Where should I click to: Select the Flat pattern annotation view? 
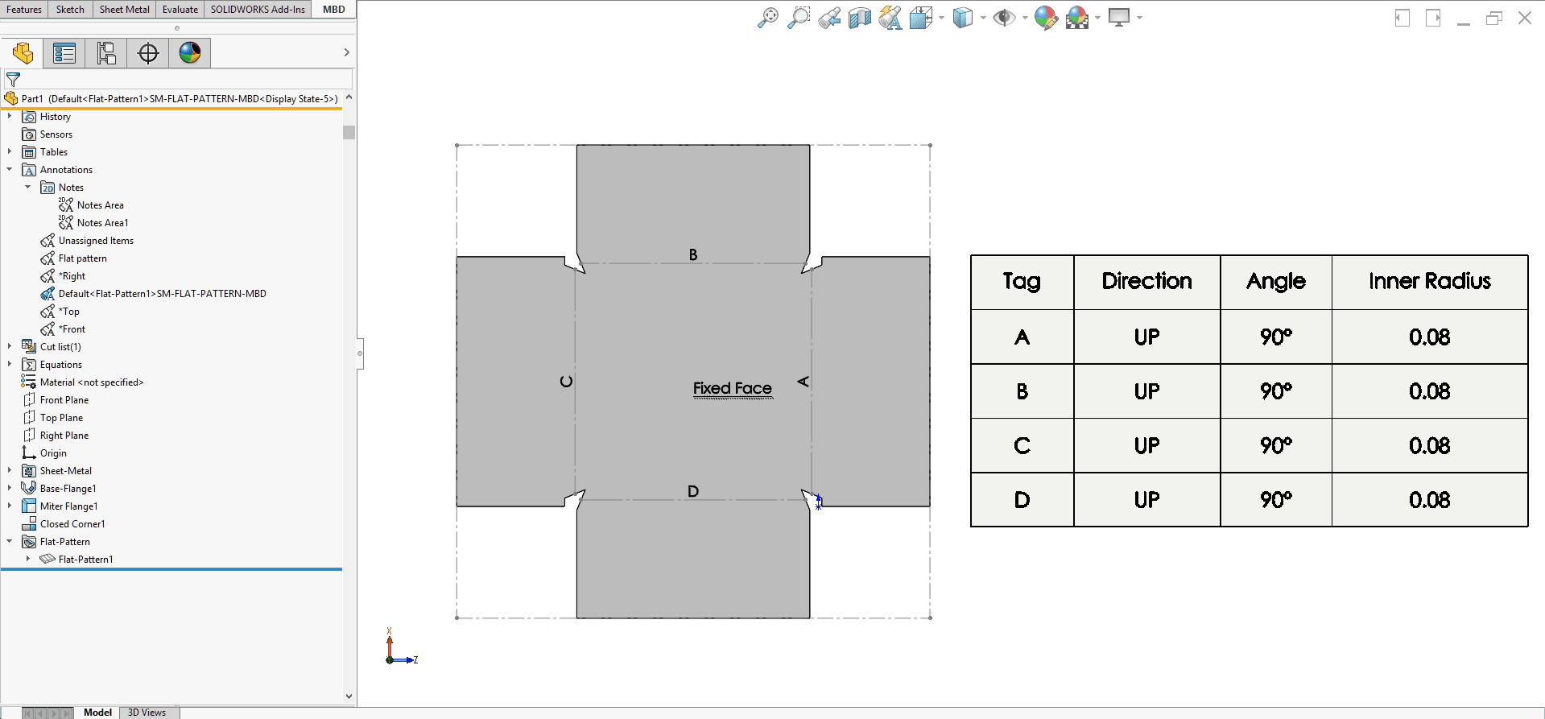[x=82, y=258]
